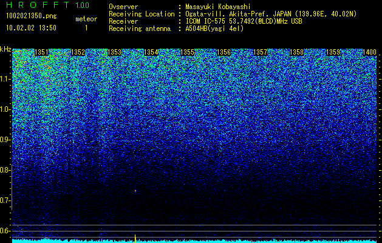Click the 0.7 kHz axis label

coord(5,200)
